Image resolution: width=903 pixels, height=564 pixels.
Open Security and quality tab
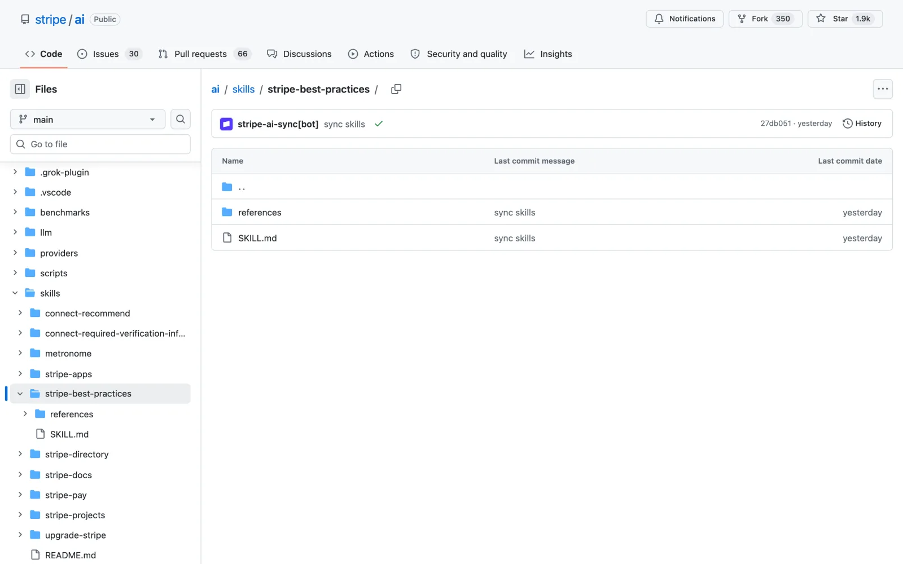(458, 54)
